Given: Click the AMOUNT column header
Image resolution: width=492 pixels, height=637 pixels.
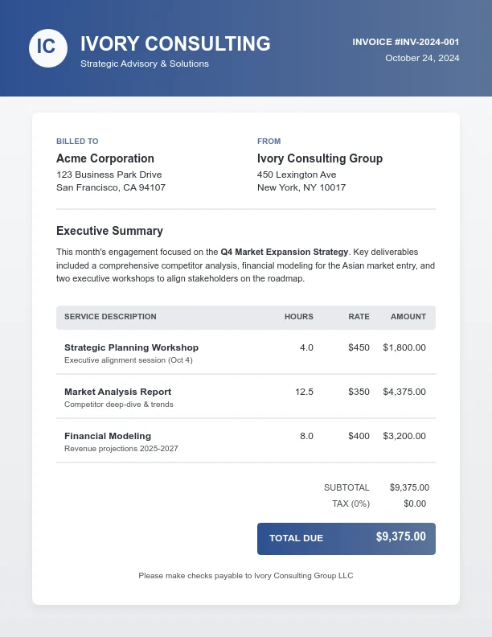Looking at the screenshot, I should tap(408, 317).
